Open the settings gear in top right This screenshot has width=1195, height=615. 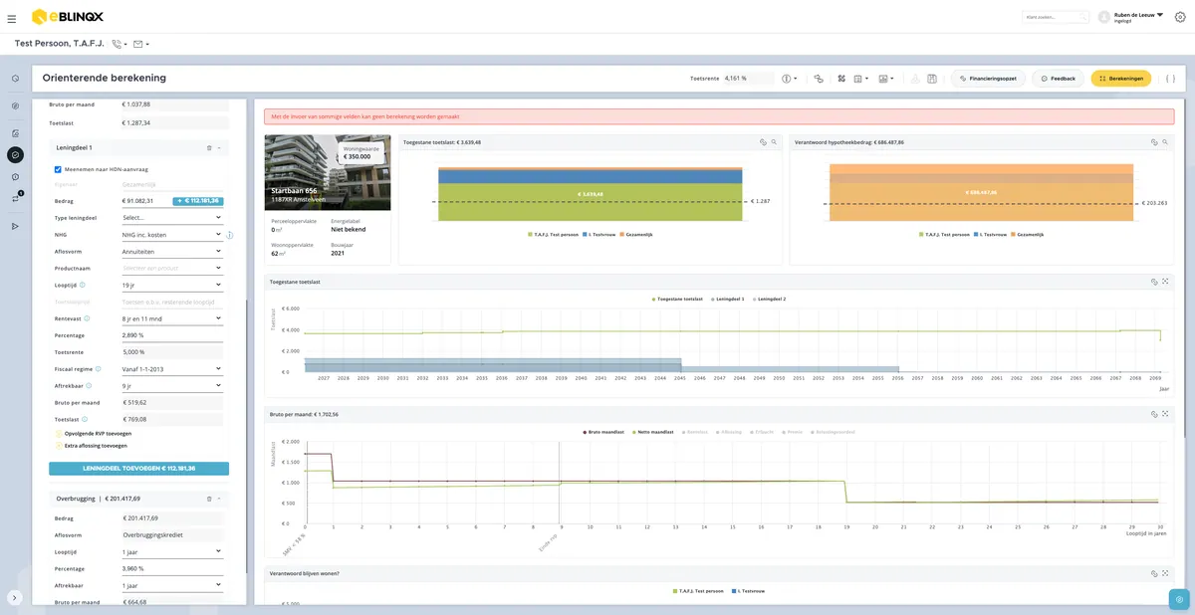coord(1180,17)
